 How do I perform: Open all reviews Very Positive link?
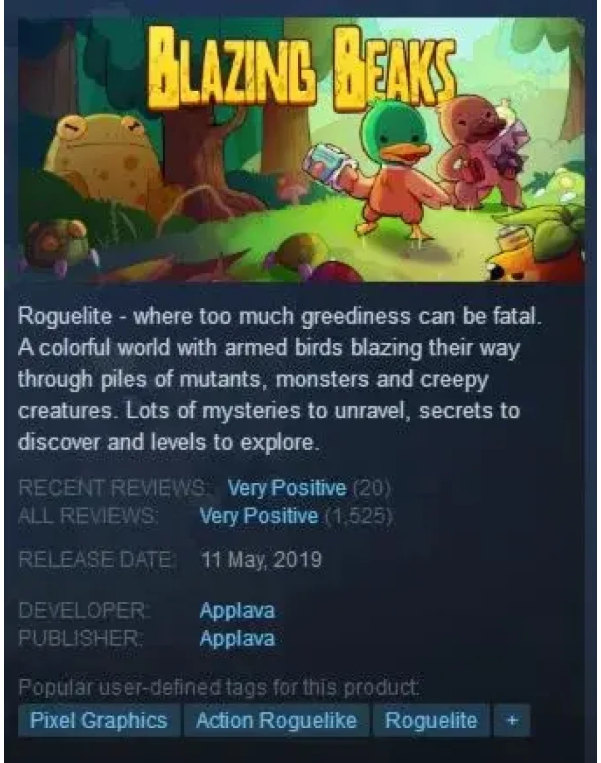259,515
